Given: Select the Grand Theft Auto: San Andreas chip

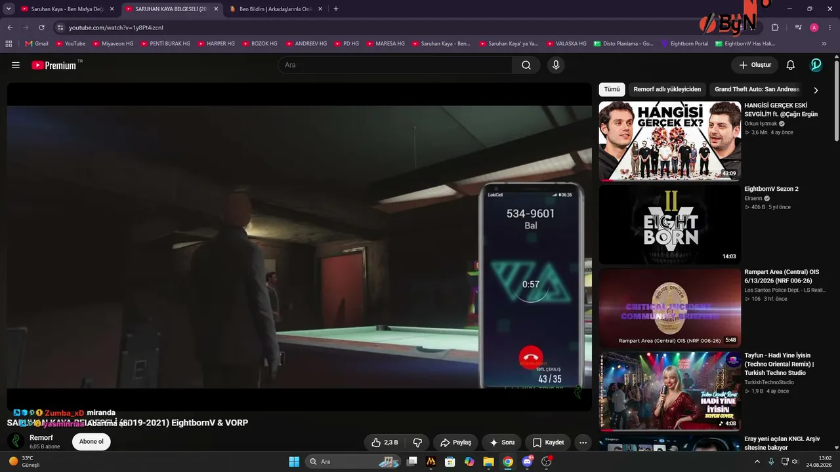Looking at the screenshot, I should tap(757, 89).
